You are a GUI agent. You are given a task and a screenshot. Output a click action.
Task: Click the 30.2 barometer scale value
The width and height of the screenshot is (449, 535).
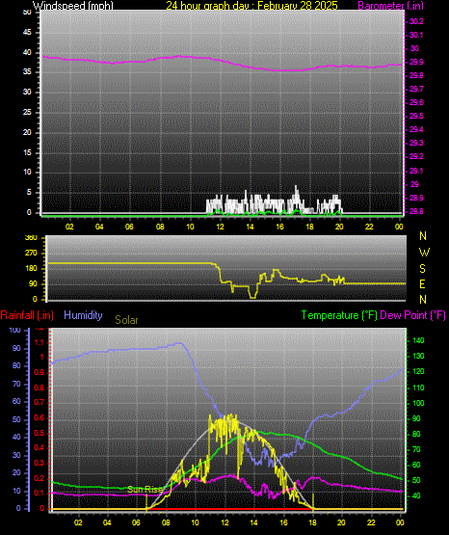tap(416, 21)
